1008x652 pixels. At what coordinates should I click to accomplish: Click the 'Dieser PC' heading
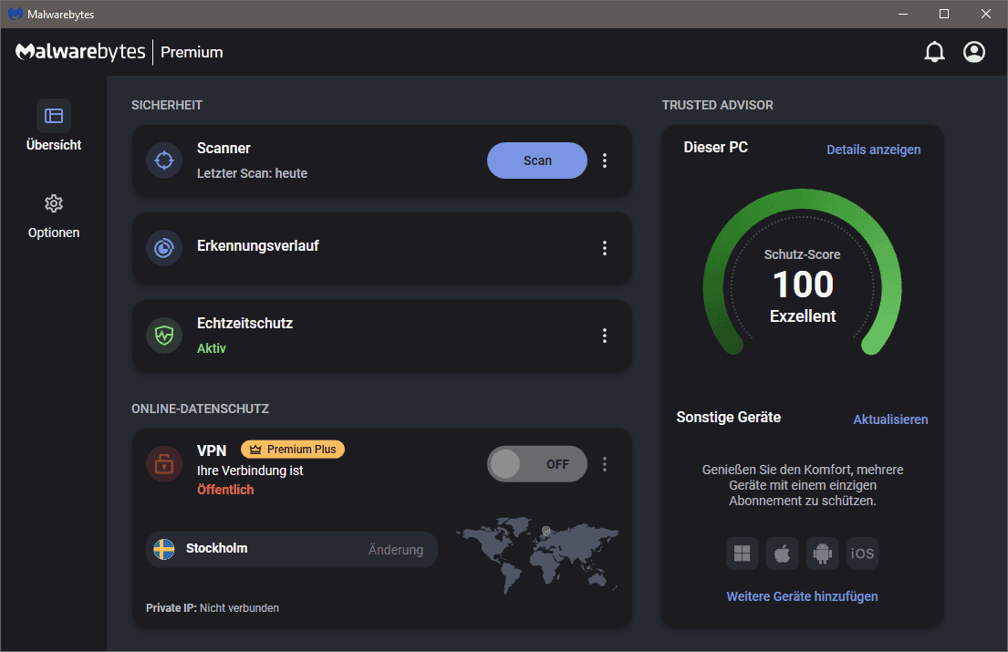(715, 147)
